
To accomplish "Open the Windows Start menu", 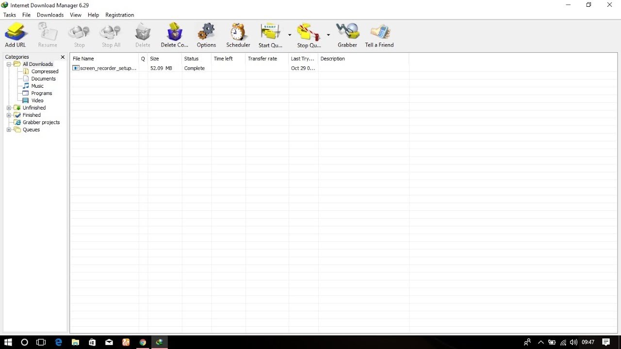I will (8, 342).
